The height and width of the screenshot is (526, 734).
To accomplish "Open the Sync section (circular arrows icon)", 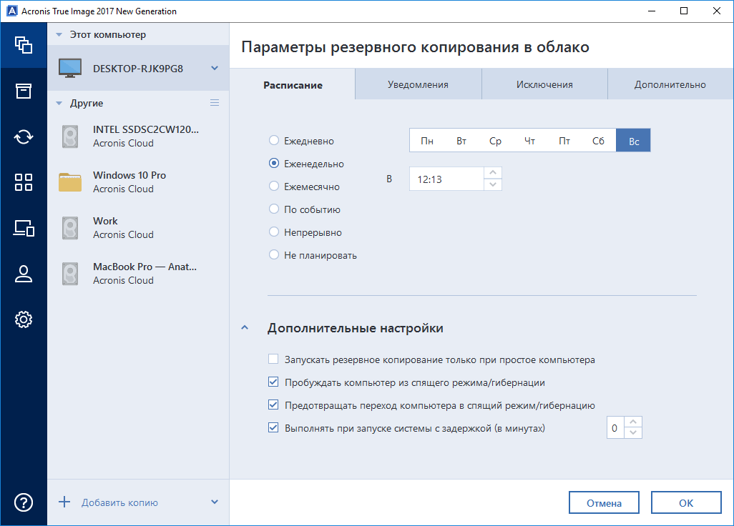I will (x=24, y=136).
